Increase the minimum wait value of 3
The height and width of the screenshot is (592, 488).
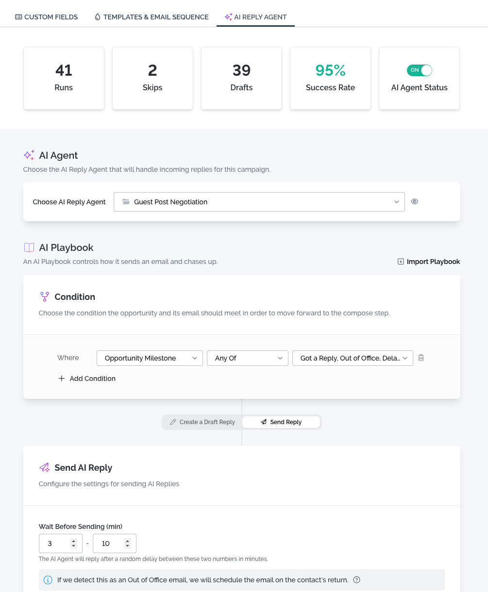coord(73,541)
